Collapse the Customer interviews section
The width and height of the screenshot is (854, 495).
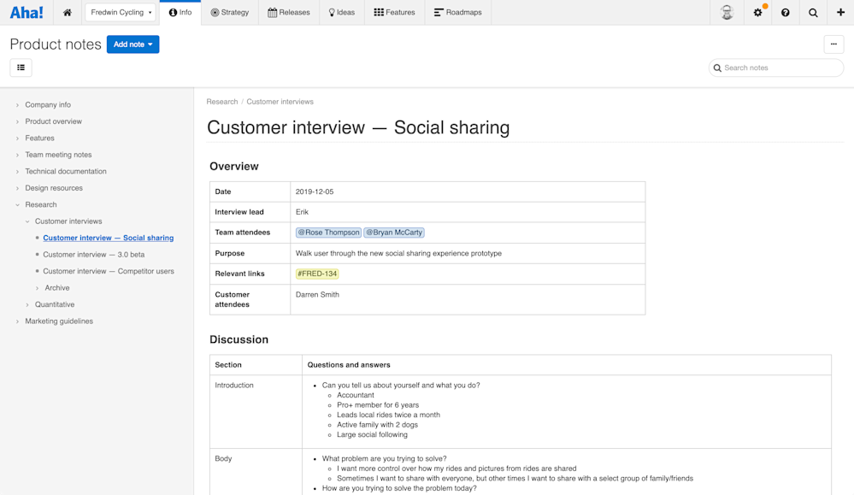28,221
